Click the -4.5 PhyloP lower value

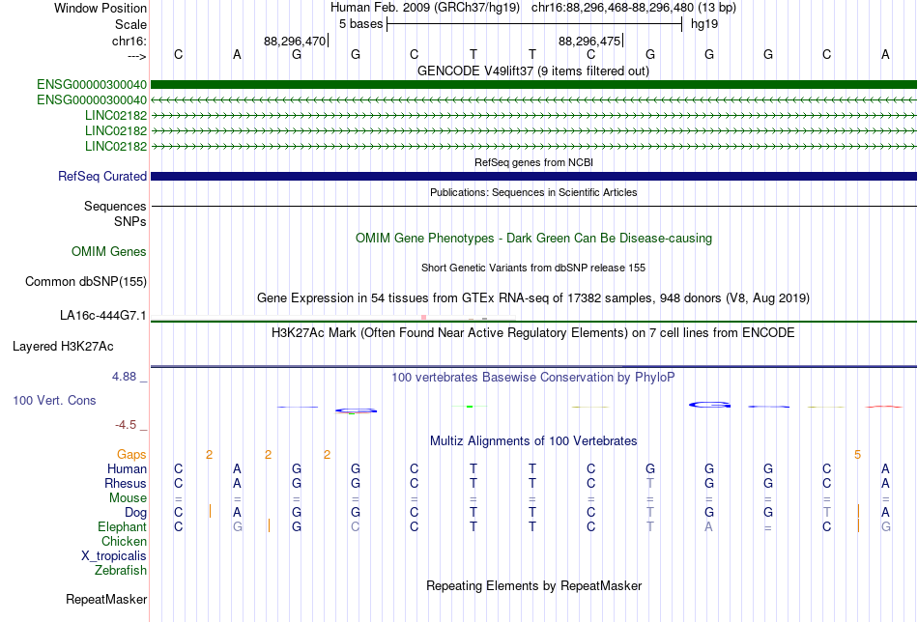coord(126,424)
